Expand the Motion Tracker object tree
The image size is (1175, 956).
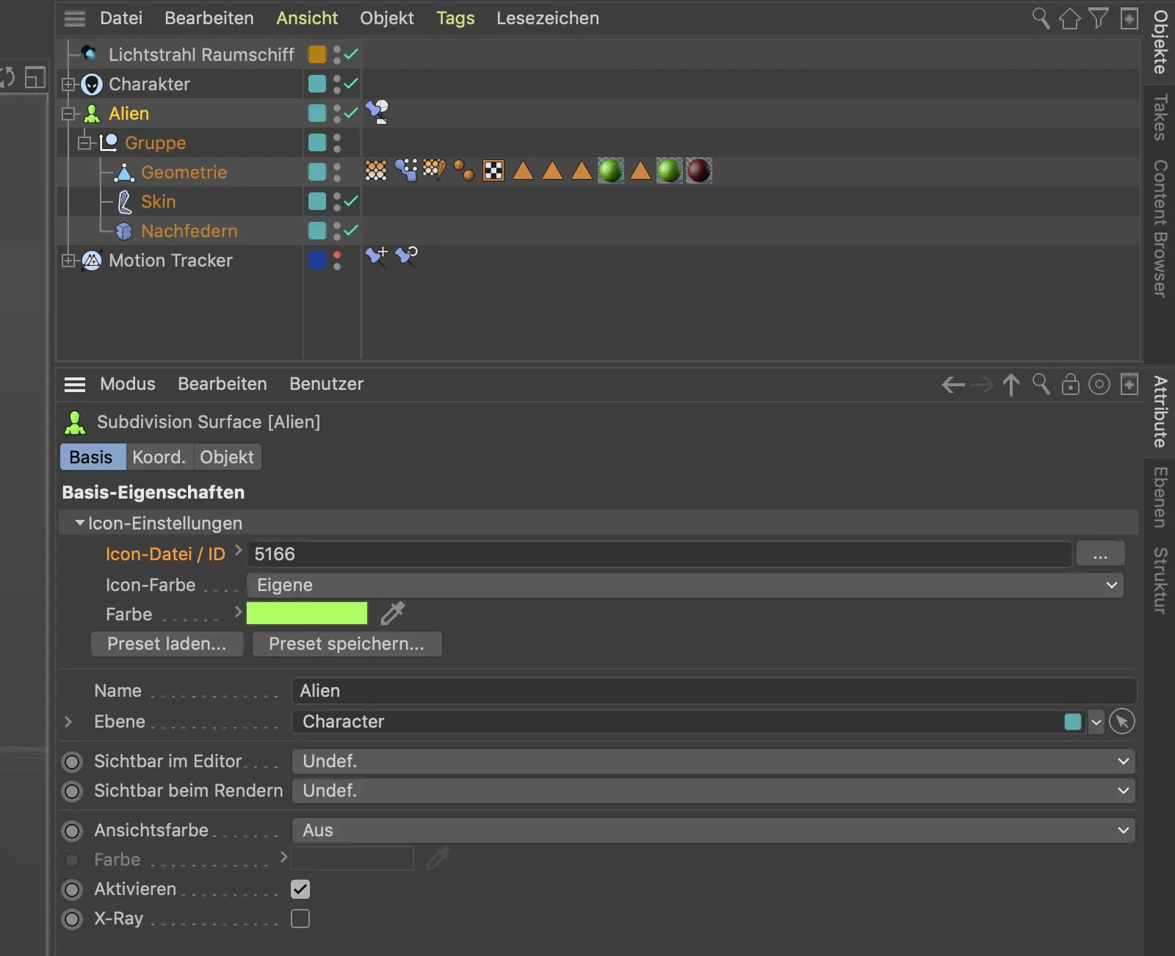tap(68, 261)
